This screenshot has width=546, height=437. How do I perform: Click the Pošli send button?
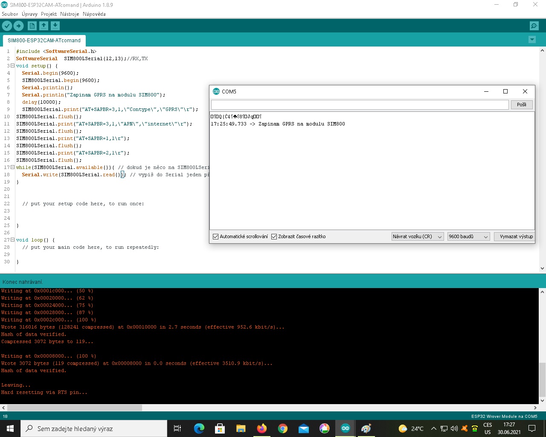click(x=521, y=105)
